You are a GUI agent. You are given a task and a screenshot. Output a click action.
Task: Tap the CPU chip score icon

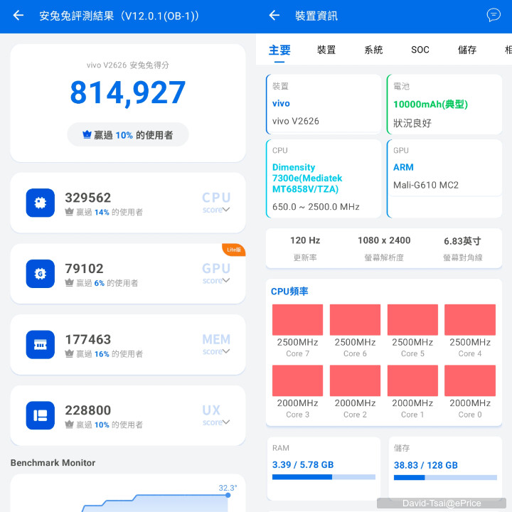(40, 203)
